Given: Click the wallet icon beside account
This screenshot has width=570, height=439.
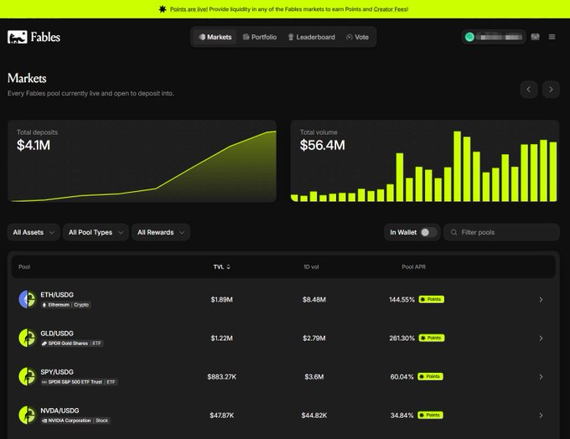Looking at the screenshot, I should click(x=535, y=37).
